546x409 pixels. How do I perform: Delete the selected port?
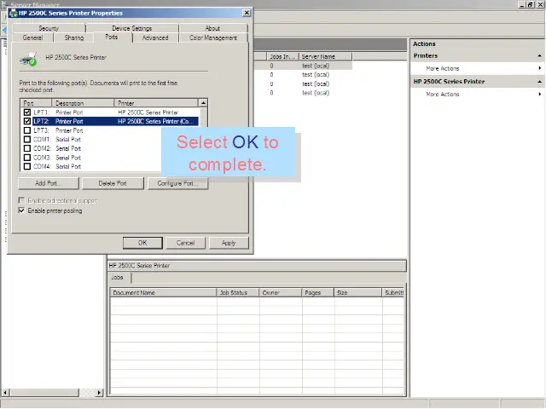click(x=113, y=183)
